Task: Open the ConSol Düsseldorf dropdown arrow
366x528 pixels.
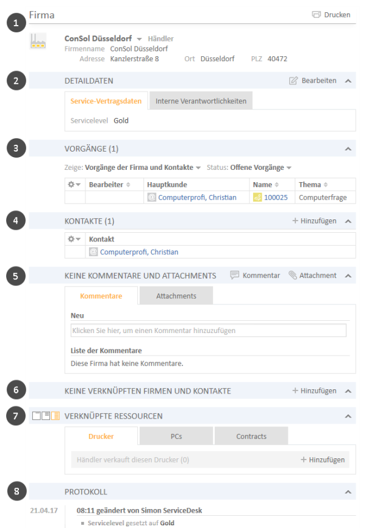Action: (x=139, y=39)
